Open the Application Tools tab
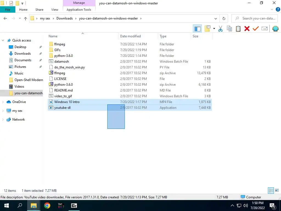The height and width of the screenshot is (211, 281). click(x=79, y=10)
